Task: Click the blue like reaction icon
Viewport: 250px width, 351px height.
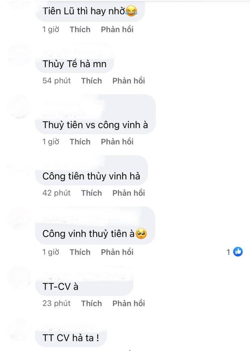Action: (238, 252)
